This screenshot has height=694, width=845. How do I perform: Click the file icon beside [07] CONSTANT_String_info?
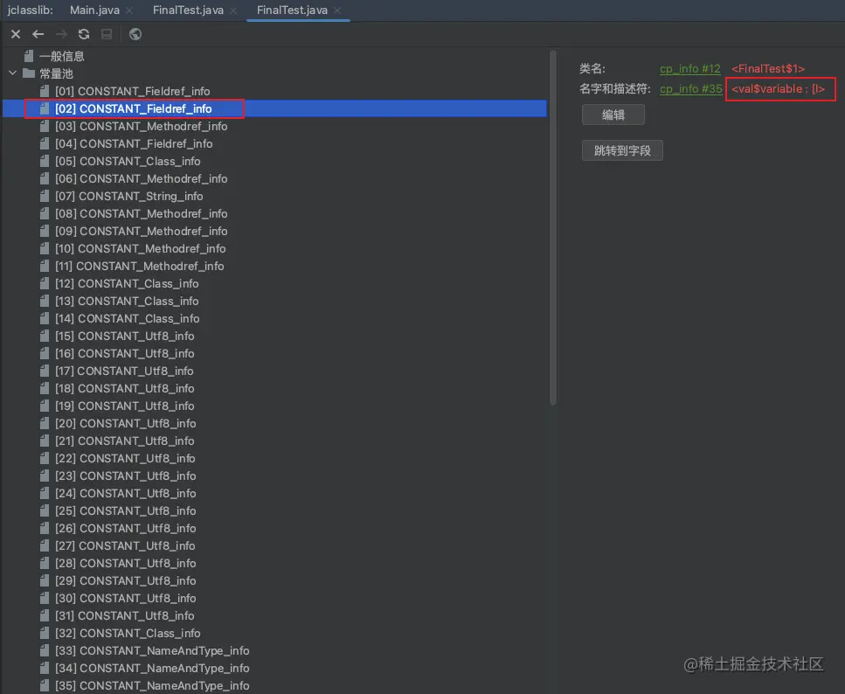45,197
